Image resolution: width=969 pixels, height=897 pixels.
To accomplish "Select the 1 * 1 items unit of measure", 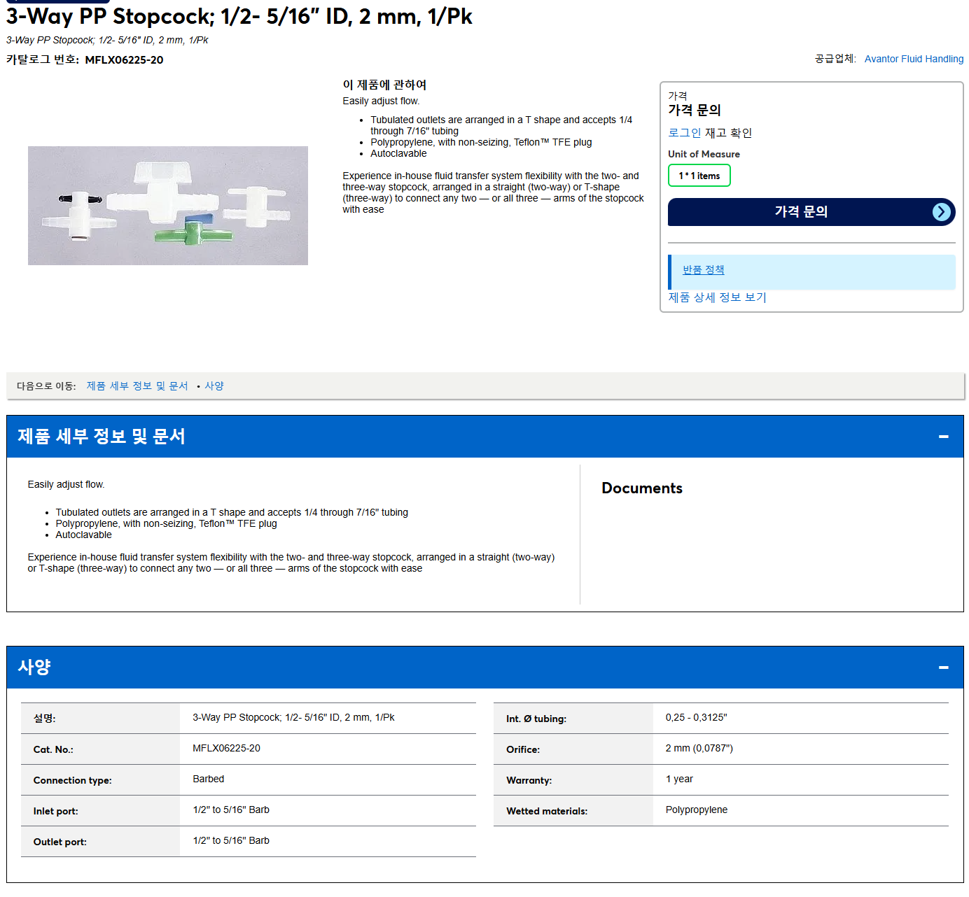I will tap(699, 176).
